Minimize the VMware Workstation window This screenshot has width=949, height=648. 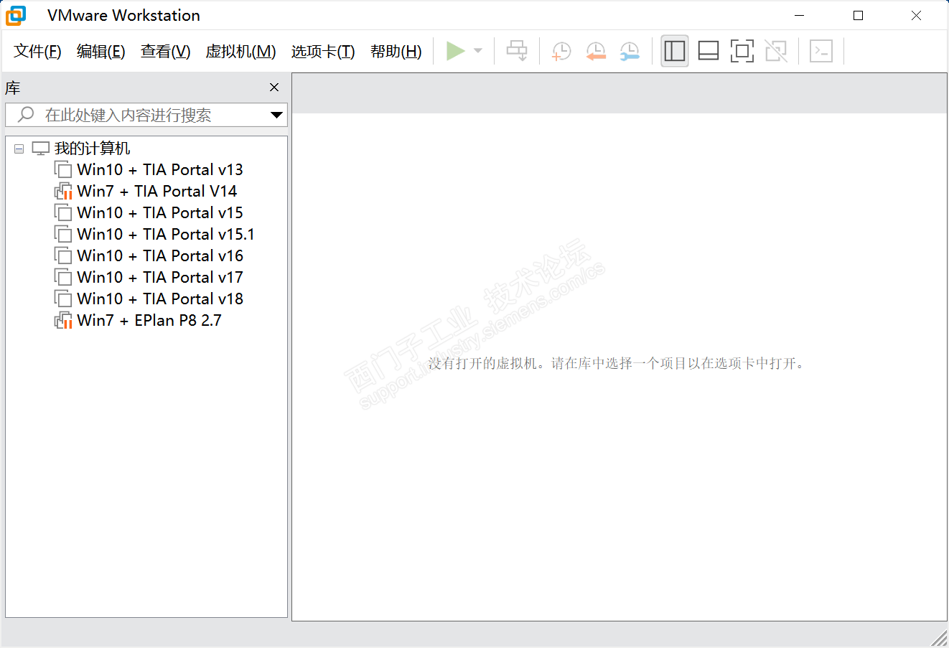(800, 15)
